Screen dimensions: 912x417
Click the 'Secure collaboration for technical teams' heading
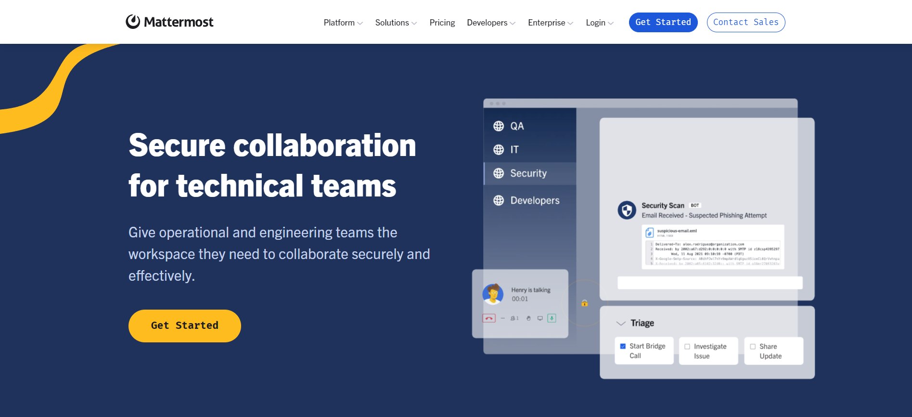click(x=272, y=165)
